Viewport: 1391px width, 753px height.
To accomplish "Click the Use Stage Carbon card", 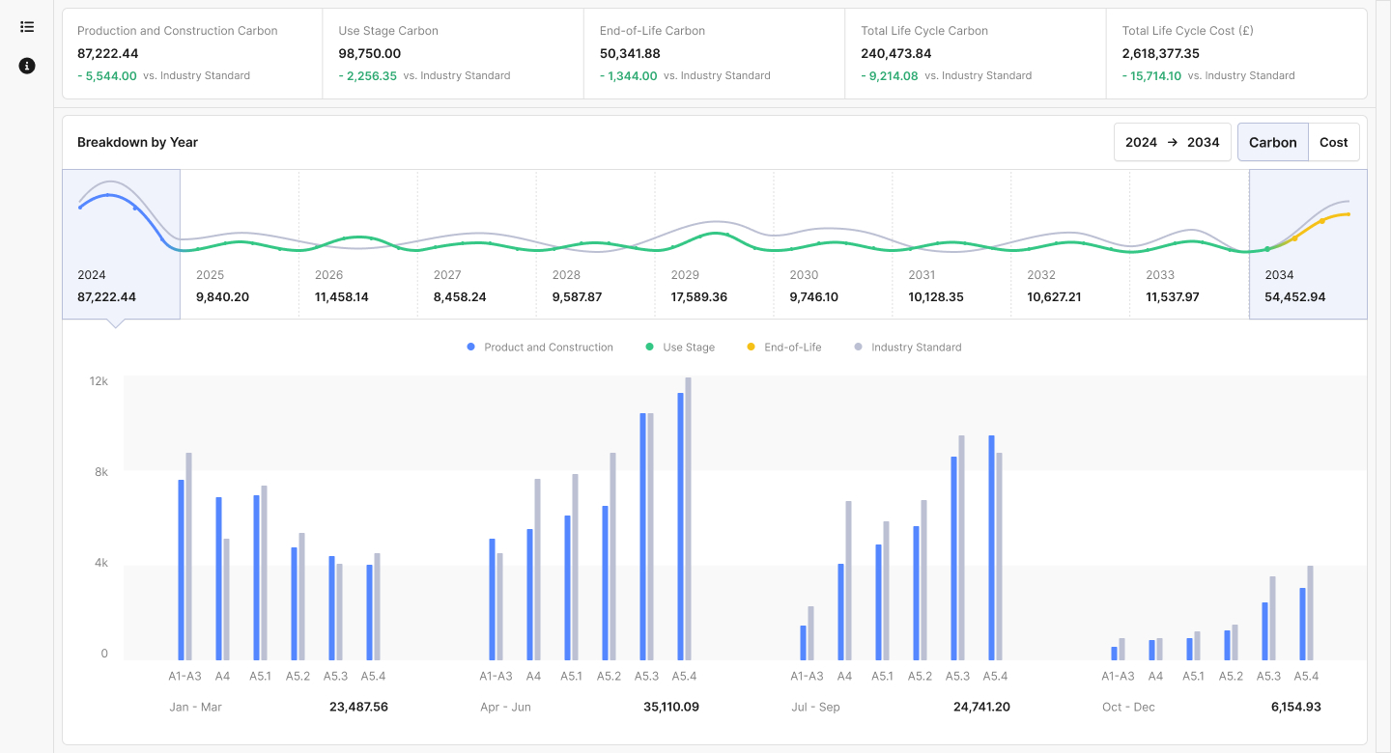I will pos(452,53).
